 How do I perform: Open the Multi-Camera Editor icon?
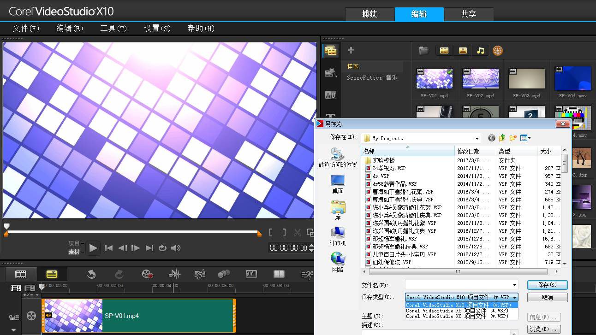point(279,274)
